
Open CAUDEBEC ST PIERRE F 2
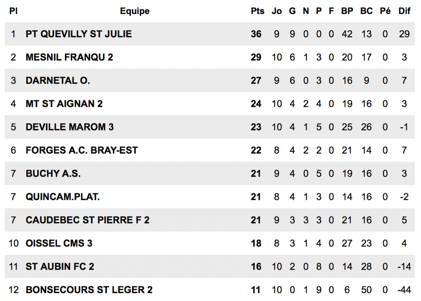87,220
